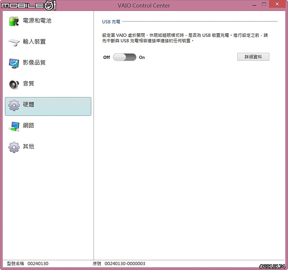Click the speaker icon for 音質
288x270 pixels.
[14, 84]
